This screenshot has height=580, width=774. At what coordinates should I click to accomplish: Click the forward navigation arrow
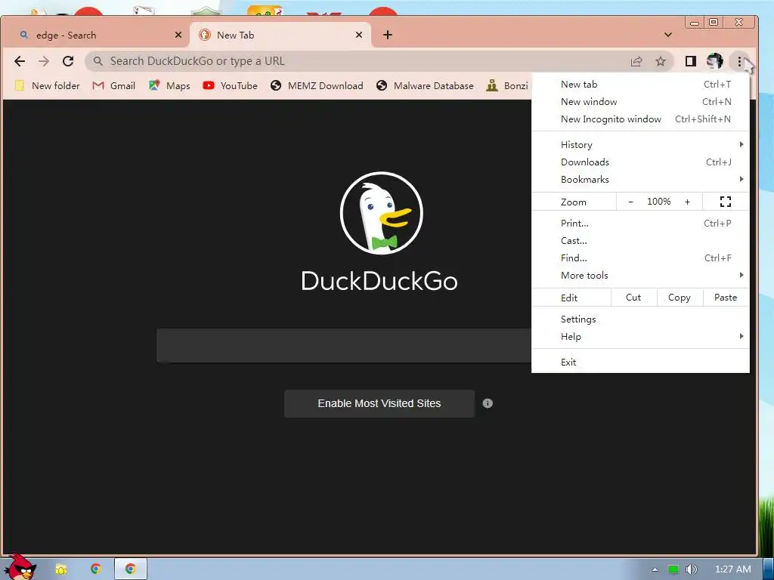coord(44,61)
